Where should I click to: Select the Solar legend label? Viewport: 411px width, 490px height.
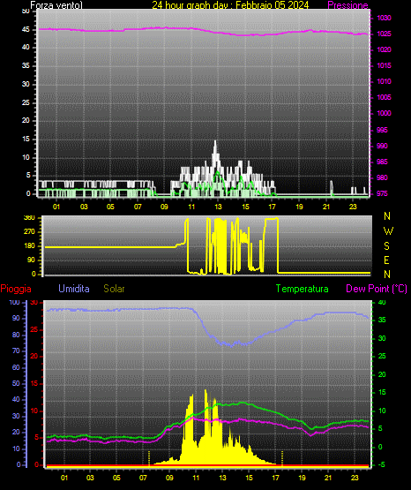tap(114, 289)
